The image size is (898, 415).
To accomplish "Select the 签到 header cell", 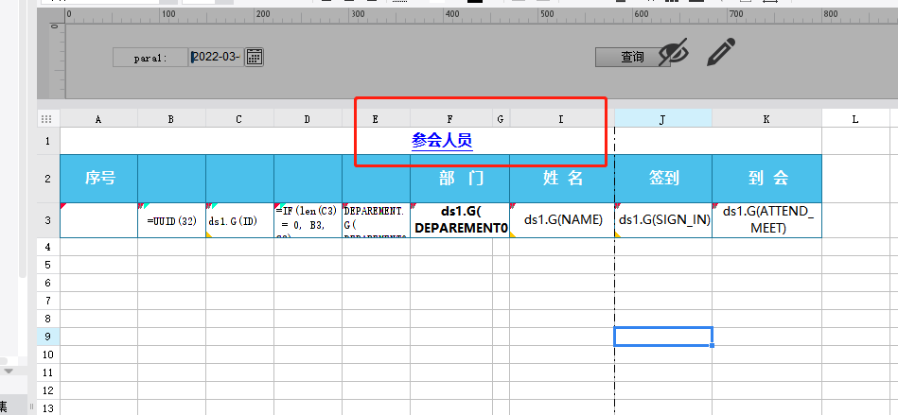I will coord(663,179).
